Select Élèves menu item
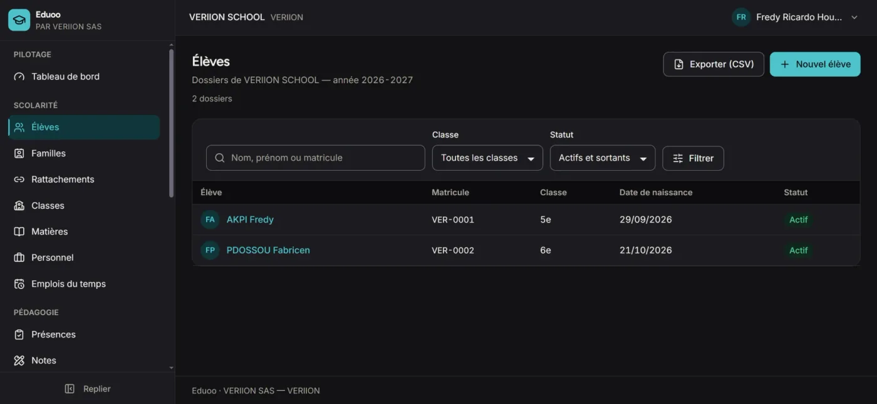Image resolution: width=877 pixels, height=404 pixels. point(84,127)
